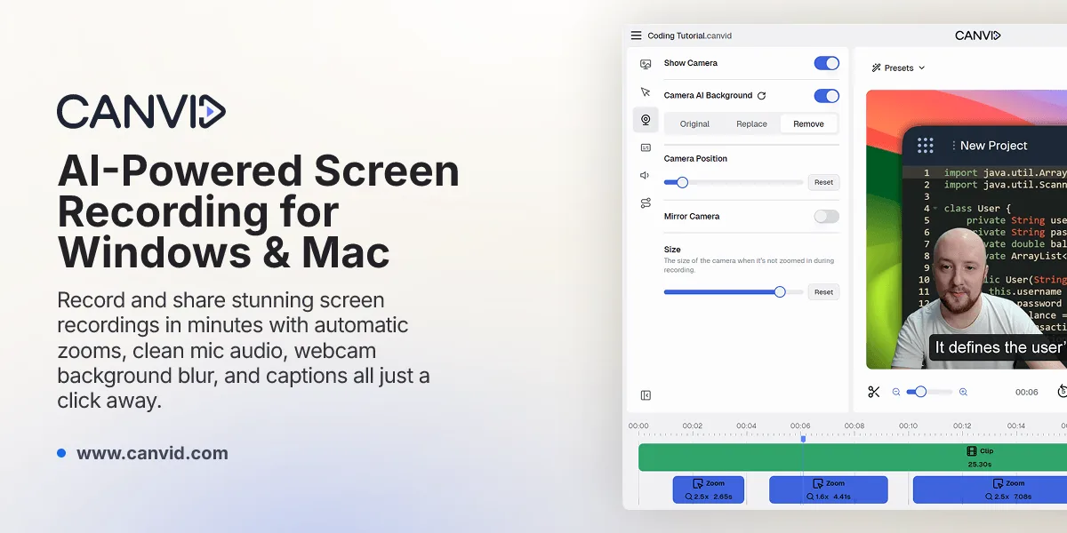Click the Coding Tutorial.canvid file name
The image size is (1067, 533).
coord(690,36)
